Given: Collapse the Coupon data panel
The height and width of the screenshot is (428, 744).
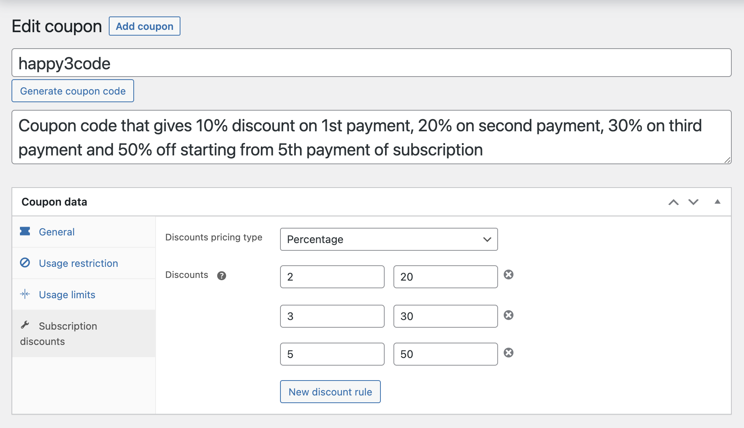Looking at the screenshot, I should (718, 202).
